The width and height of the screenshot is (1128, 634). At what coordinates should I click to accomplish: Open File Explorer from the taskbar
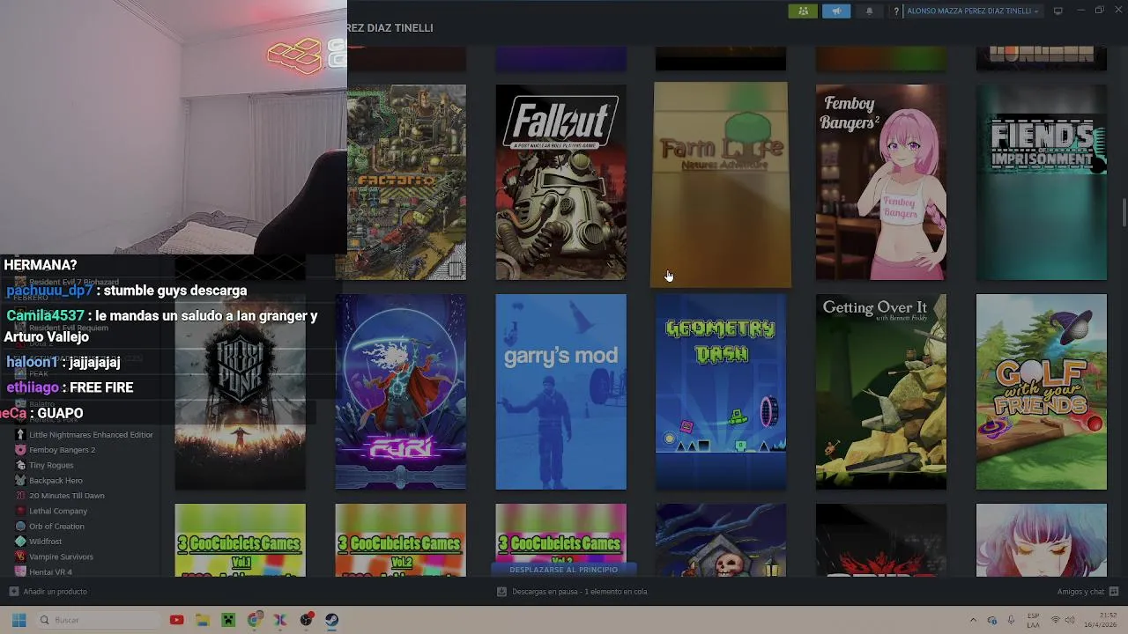203,620
